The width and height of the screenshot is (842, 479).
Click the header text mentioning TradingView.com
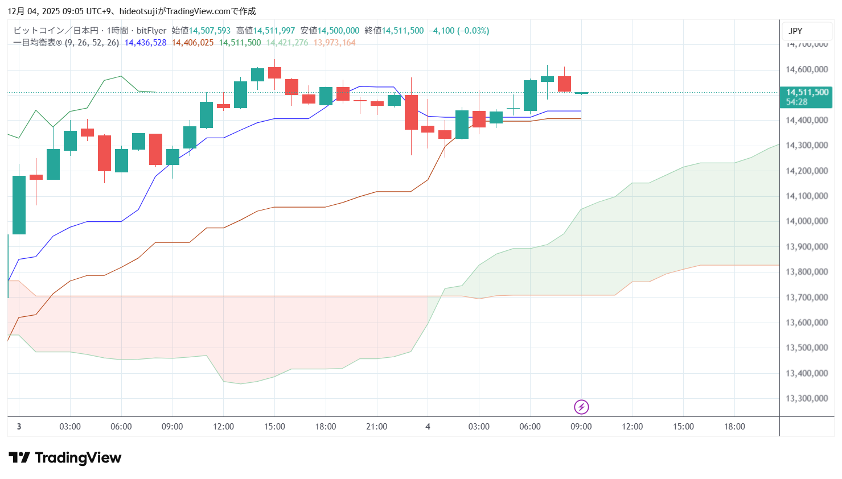click(x=132, y=11)
